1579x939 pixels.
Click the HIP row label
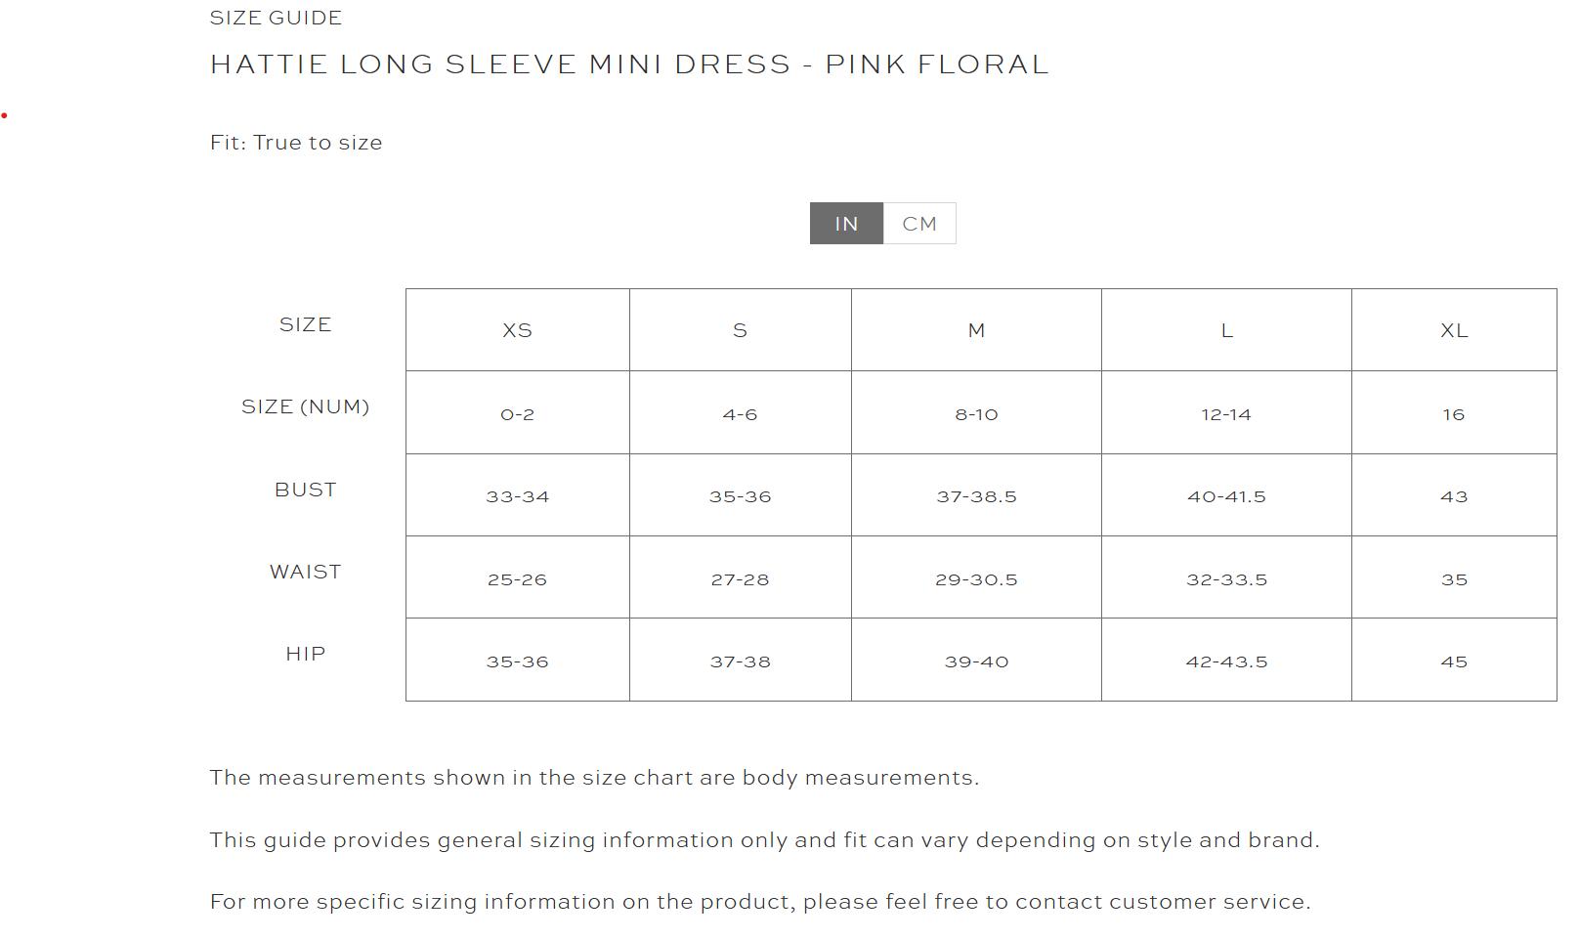pos(301,655)
